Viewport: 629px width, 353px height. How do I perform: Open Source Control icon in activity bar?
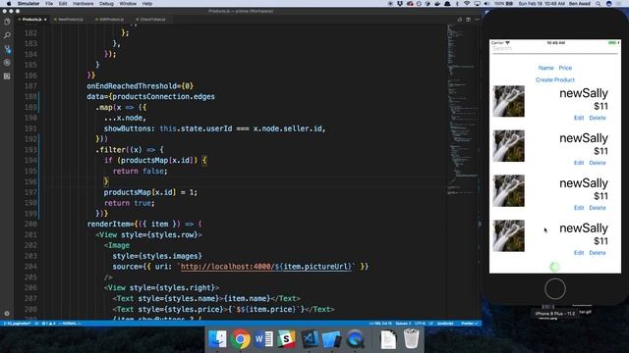coord(7,49)
